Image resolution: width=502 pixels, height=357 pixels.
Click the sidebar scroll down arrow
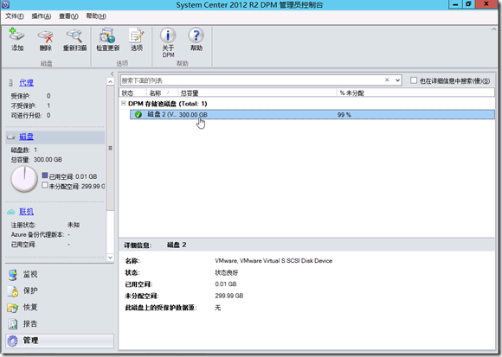tap(110, 258)
